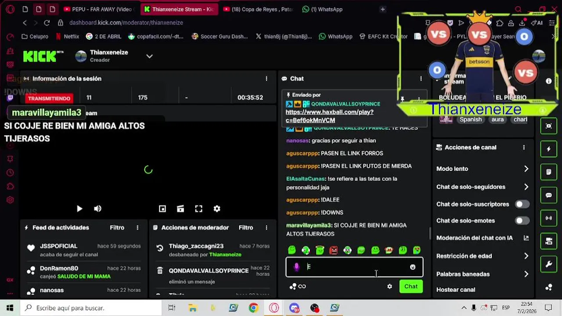Click the chat scrollbar
Viewport: 562px width, 316px height.
pos(430,233)
